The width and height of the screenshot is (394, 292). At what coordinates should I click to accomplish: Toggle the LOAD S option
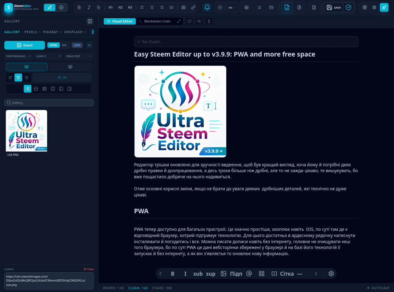click(x=49, y=56)
